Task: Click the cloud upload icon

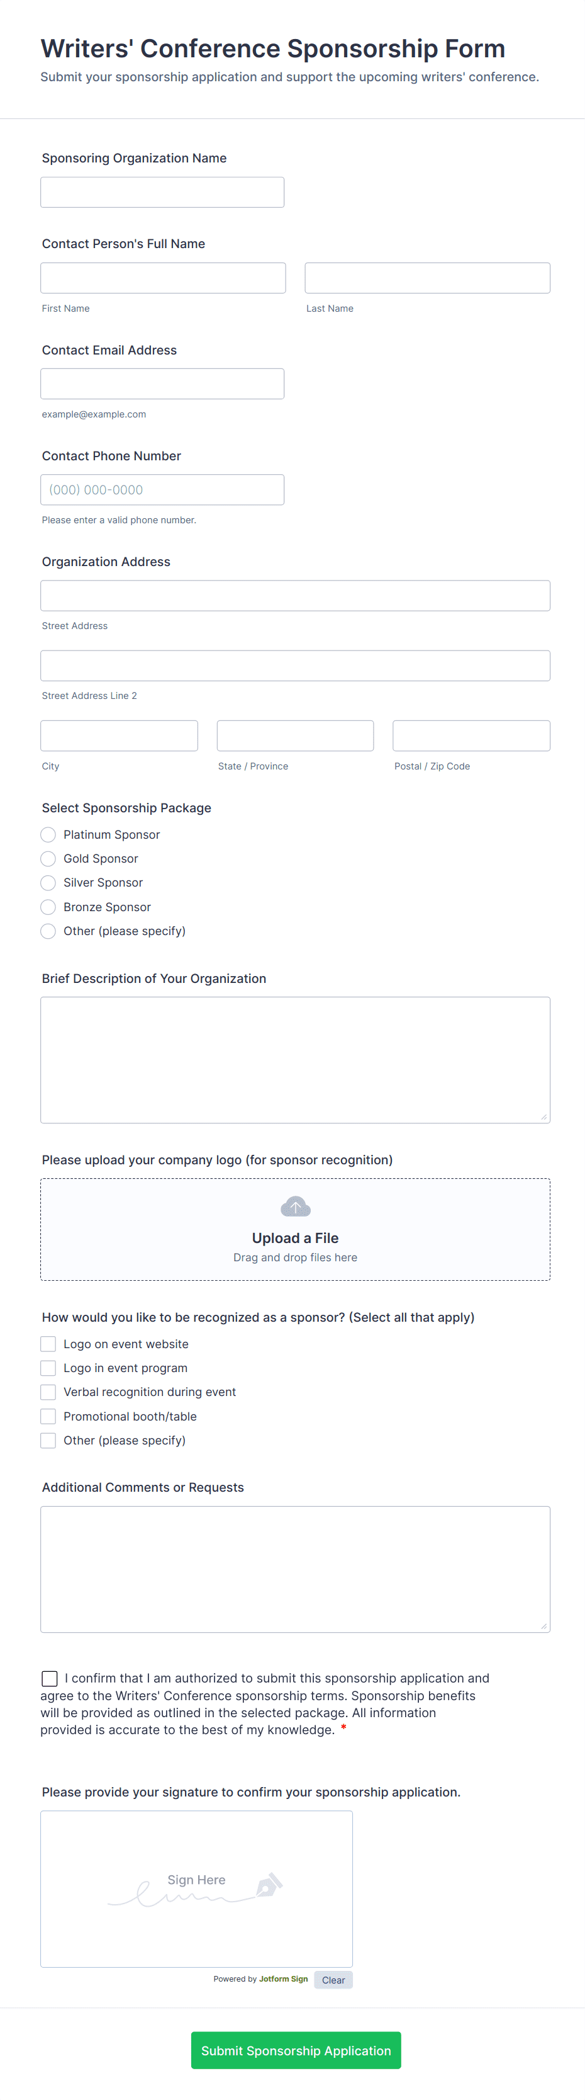Action: (295, 1206)
